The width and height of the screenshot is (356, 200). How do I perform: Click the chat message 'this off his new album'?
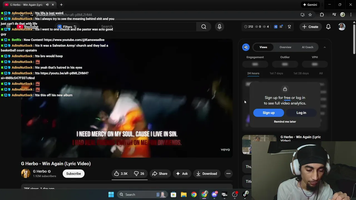53,95
